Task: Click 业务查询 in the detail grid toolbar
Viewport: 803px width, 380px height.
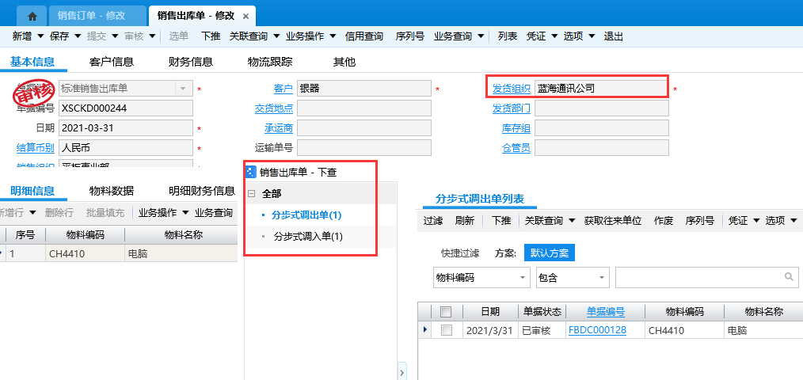Action: (214, 212)
